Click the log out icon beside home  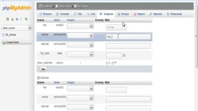(x=12, y=19)
